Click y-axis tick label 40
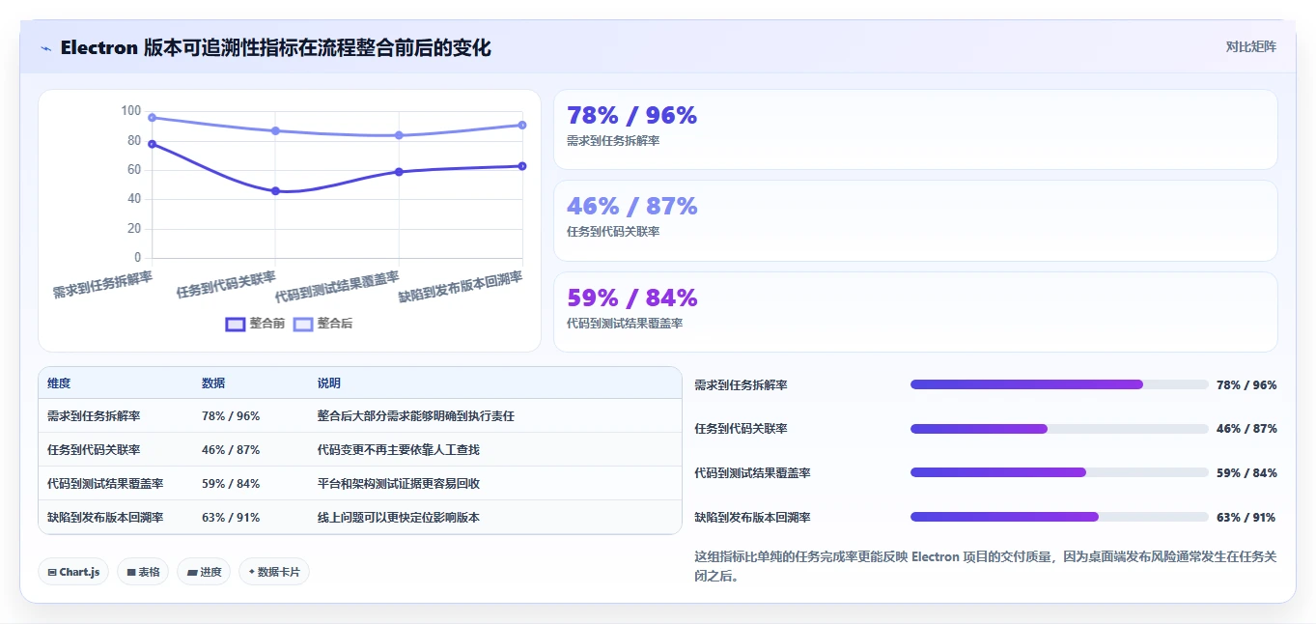 [134, 199]
